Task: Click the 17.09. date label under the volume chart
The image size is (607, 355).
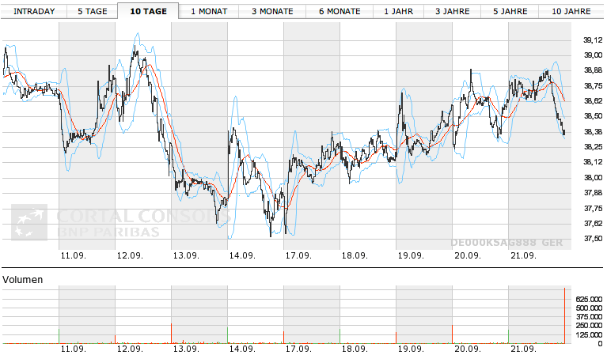Action: click(298, 349)
